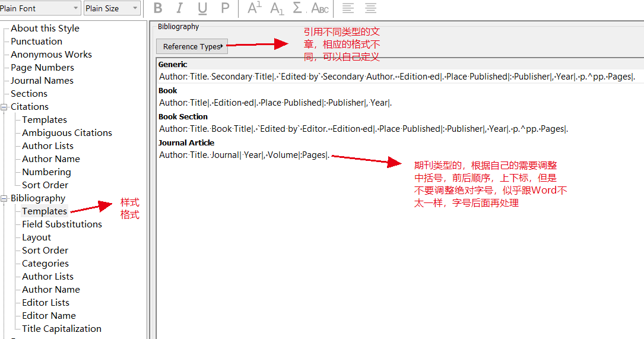Screen dimensions: 644x339
Task: Apply Superscript formatting icon
Action: 254,8
